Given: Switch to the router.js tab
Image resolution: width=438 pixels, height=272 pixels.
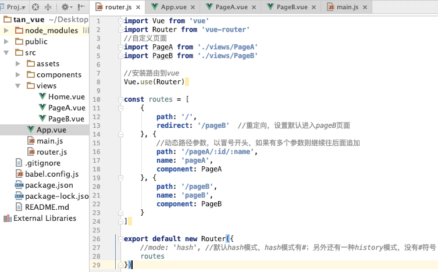Looking at the screenshot, I should click(x=118, y=7).
